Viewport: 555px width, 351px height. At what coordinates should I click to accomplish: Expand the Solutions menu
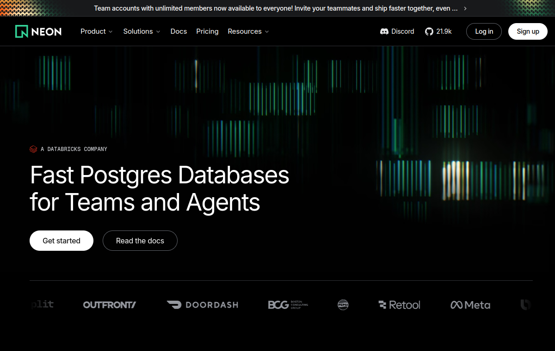(x=142, y=31)
